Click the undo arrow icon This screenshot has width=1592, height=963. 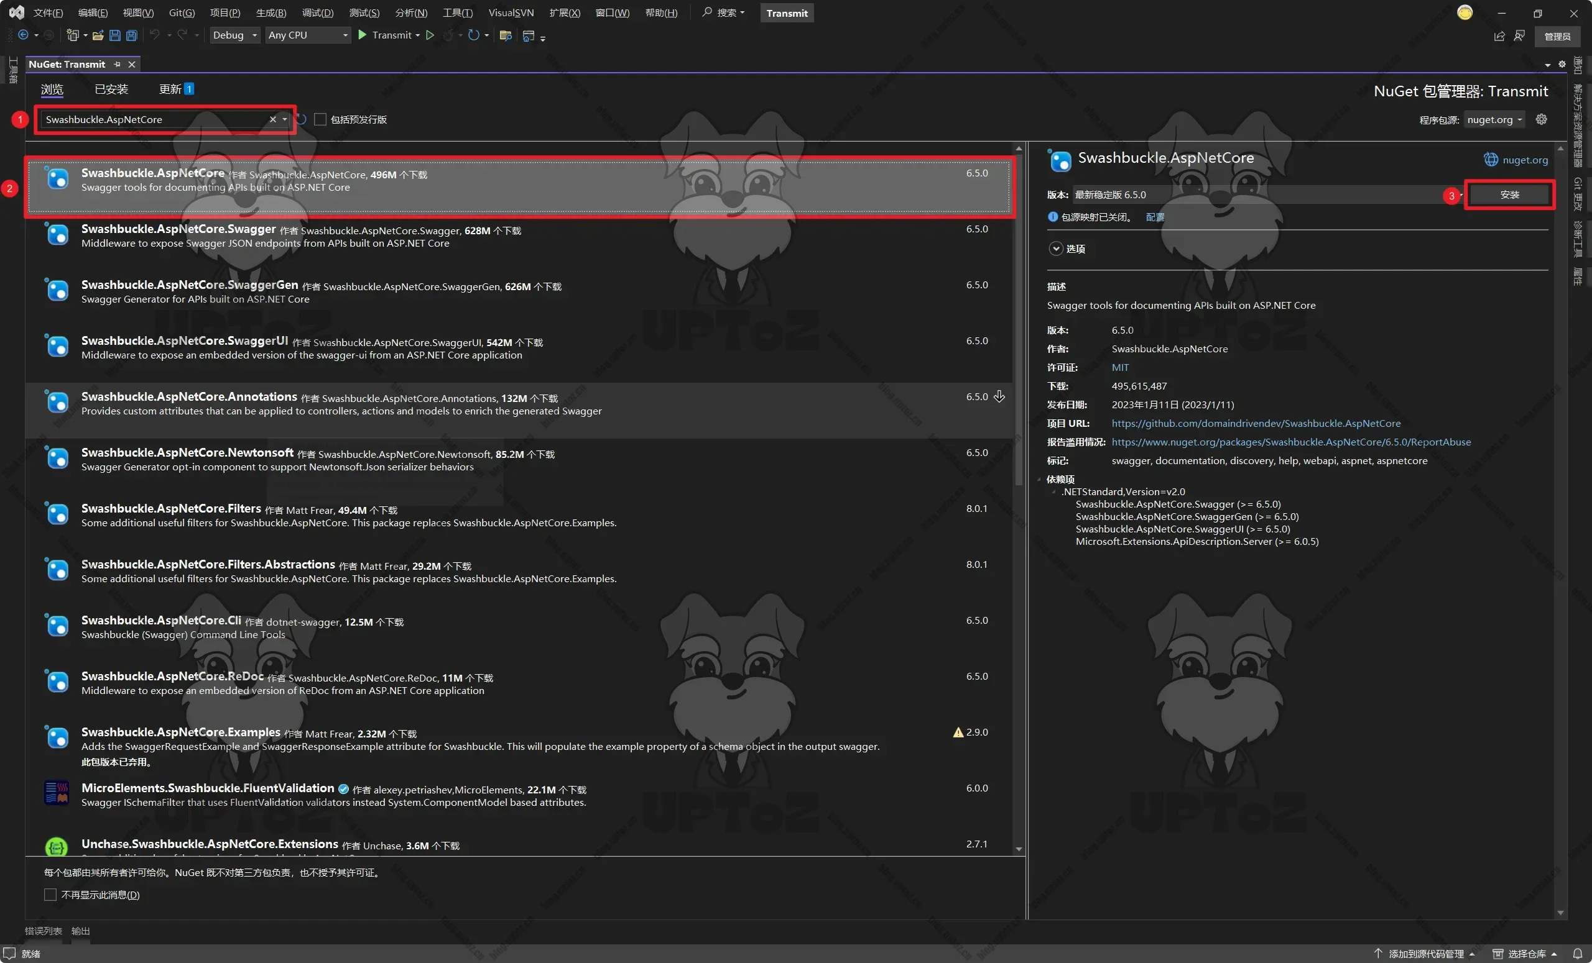[154, 35]
